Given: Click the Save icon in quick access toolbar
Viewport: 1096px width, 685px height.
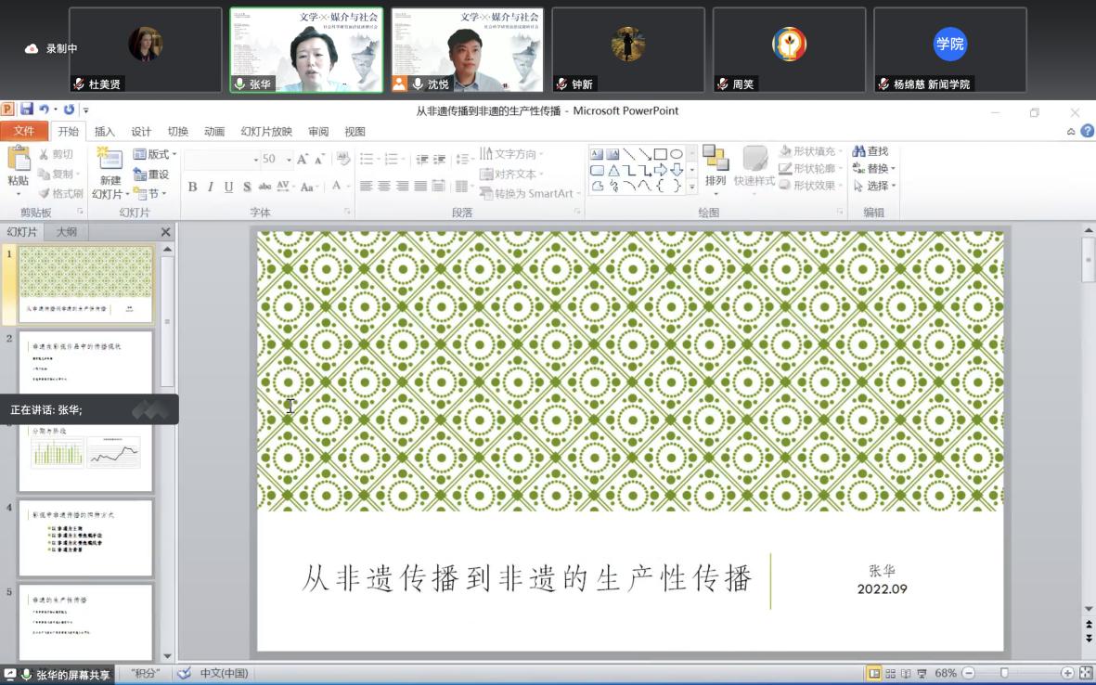Looking at the screenshot, I should click(x=27, y=110).
